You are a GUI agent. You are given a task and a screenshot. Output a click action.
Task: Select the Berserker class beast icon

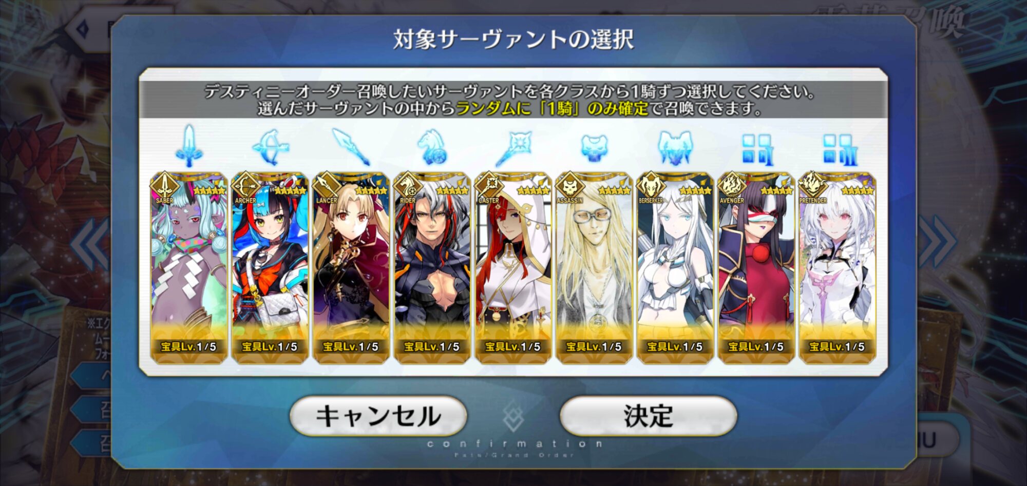tap(675, 148)
